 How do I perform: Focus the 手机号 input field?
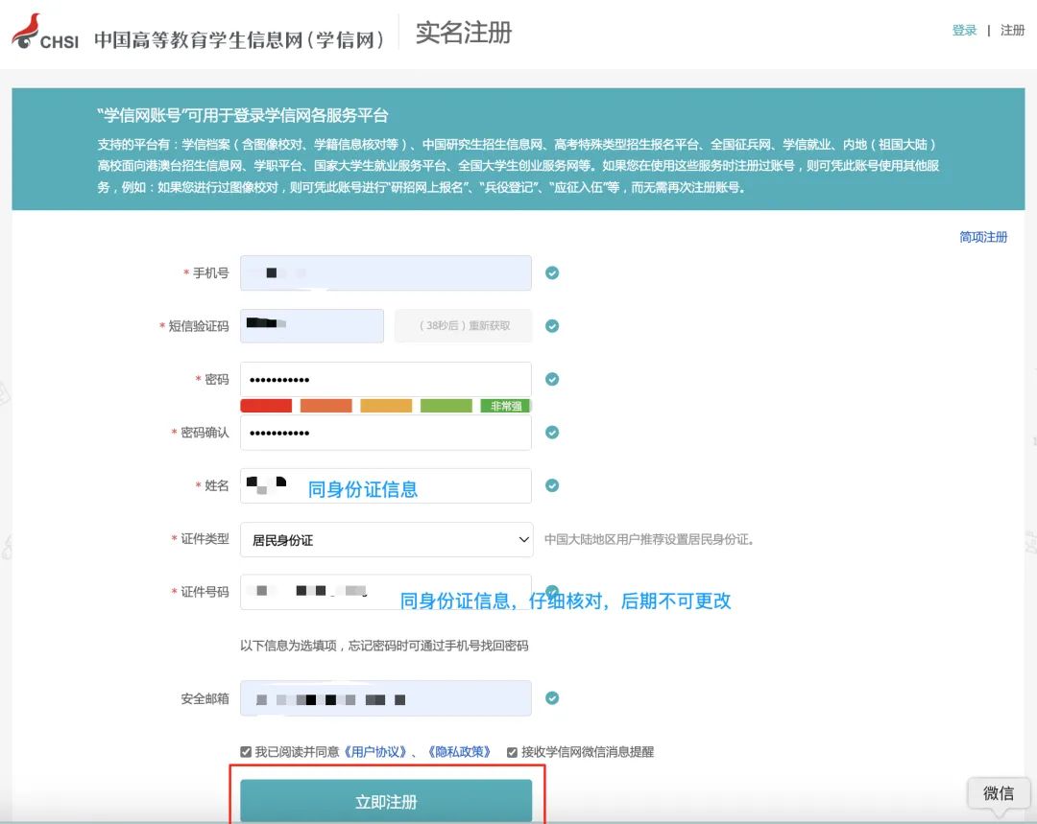tap(386, 272)
